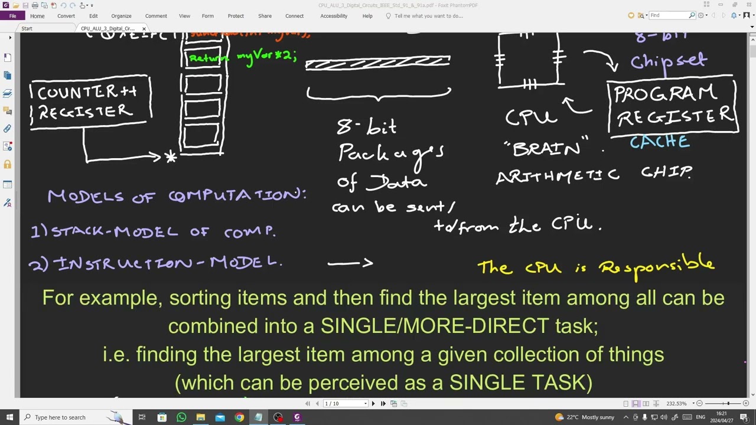Image resolution: width=756 pixels, height=425 pixels.
Task: Open the Pages thumbnails panel in sidebar
Action: [x=7, y=76]
